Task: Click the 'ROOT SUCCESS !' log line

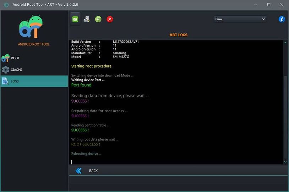Action: tap(86, 144)
